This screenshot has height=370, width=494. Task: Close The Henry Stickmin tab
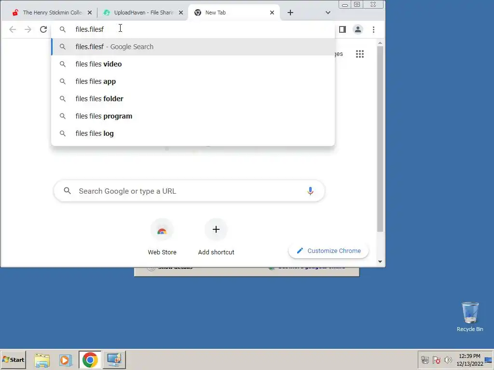(x=90, y=13)
